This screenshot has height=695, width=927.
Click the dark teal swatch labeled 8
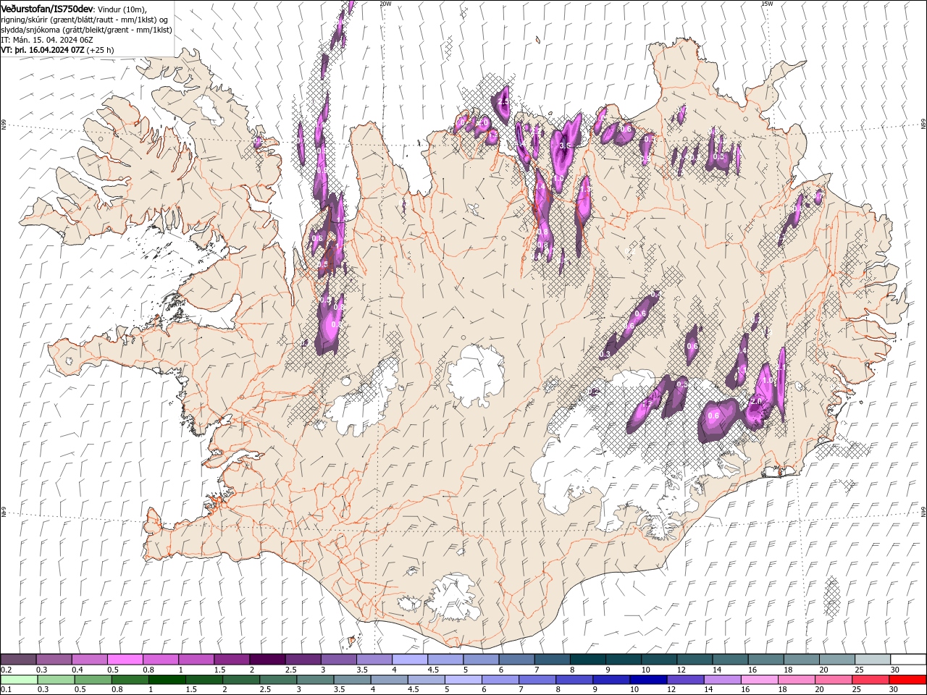click(x=588, y=660)
